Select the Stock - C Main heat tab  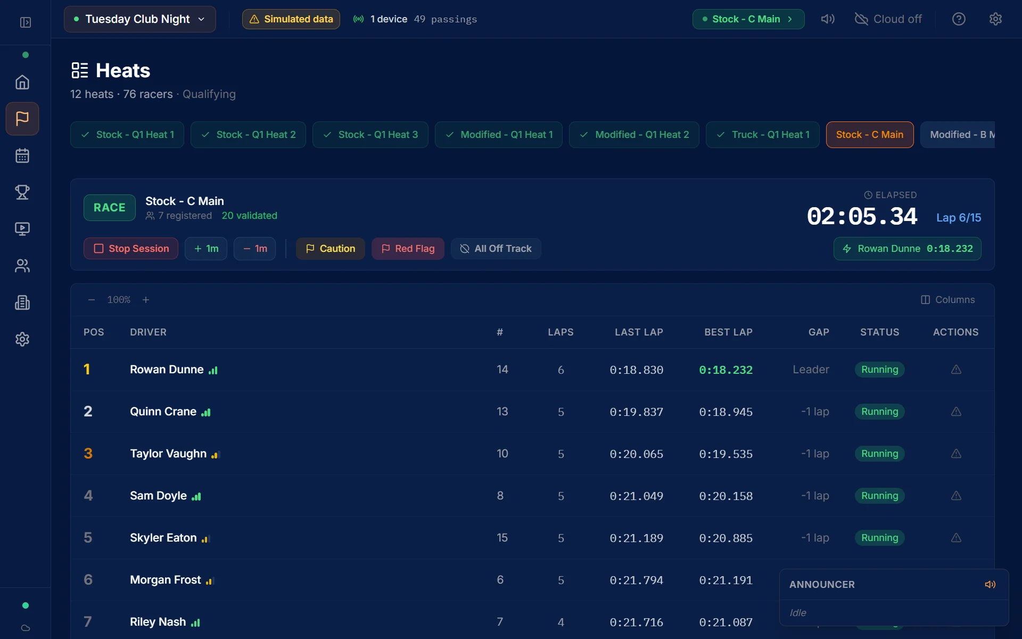pos(870,135)
